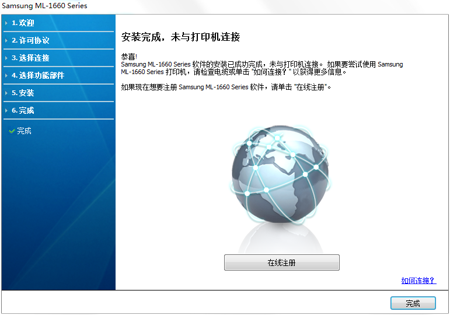Click the arrow beside 4. 选择功能部件 step

tap(6, 76)
